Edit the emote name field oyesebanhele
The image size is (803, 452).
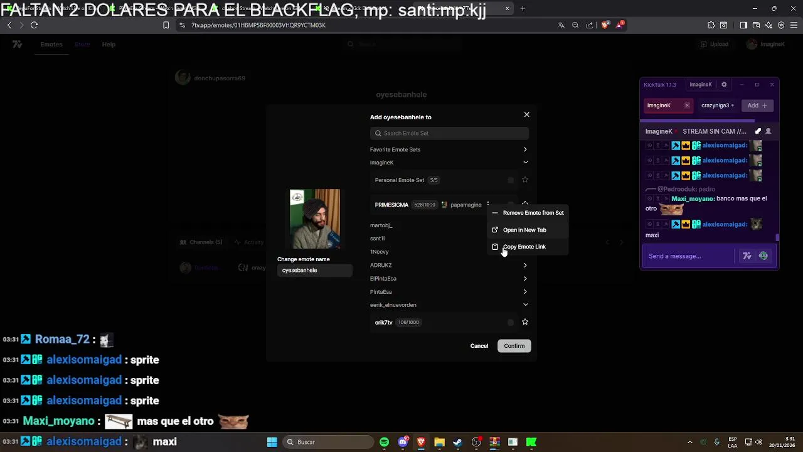(x=314, y=271)
